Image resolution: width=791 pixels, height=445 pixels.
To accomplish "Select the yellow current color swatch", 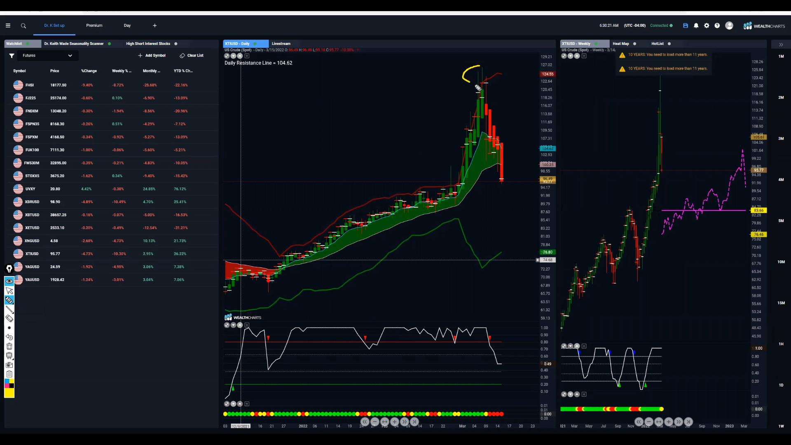I will (x=9, y=393).
